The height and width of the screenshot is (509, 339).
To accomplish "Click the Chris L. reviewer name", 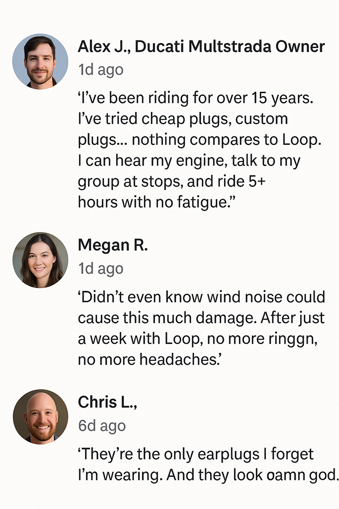I will pyautogui.click(x=107, y=402).
